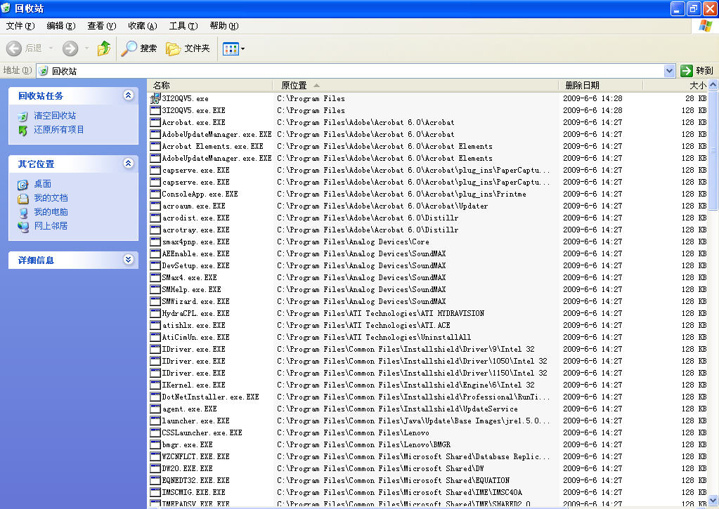
Task: Go to Desktop (桌面) link
Action: pos(43,184)
